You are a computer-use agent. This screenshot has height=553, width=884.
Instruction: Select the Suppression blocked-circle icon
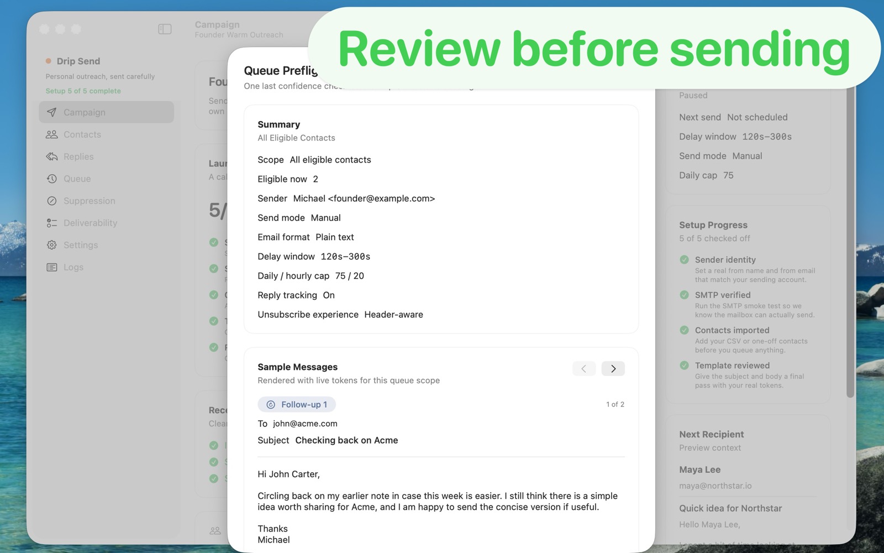coord(51,201)
